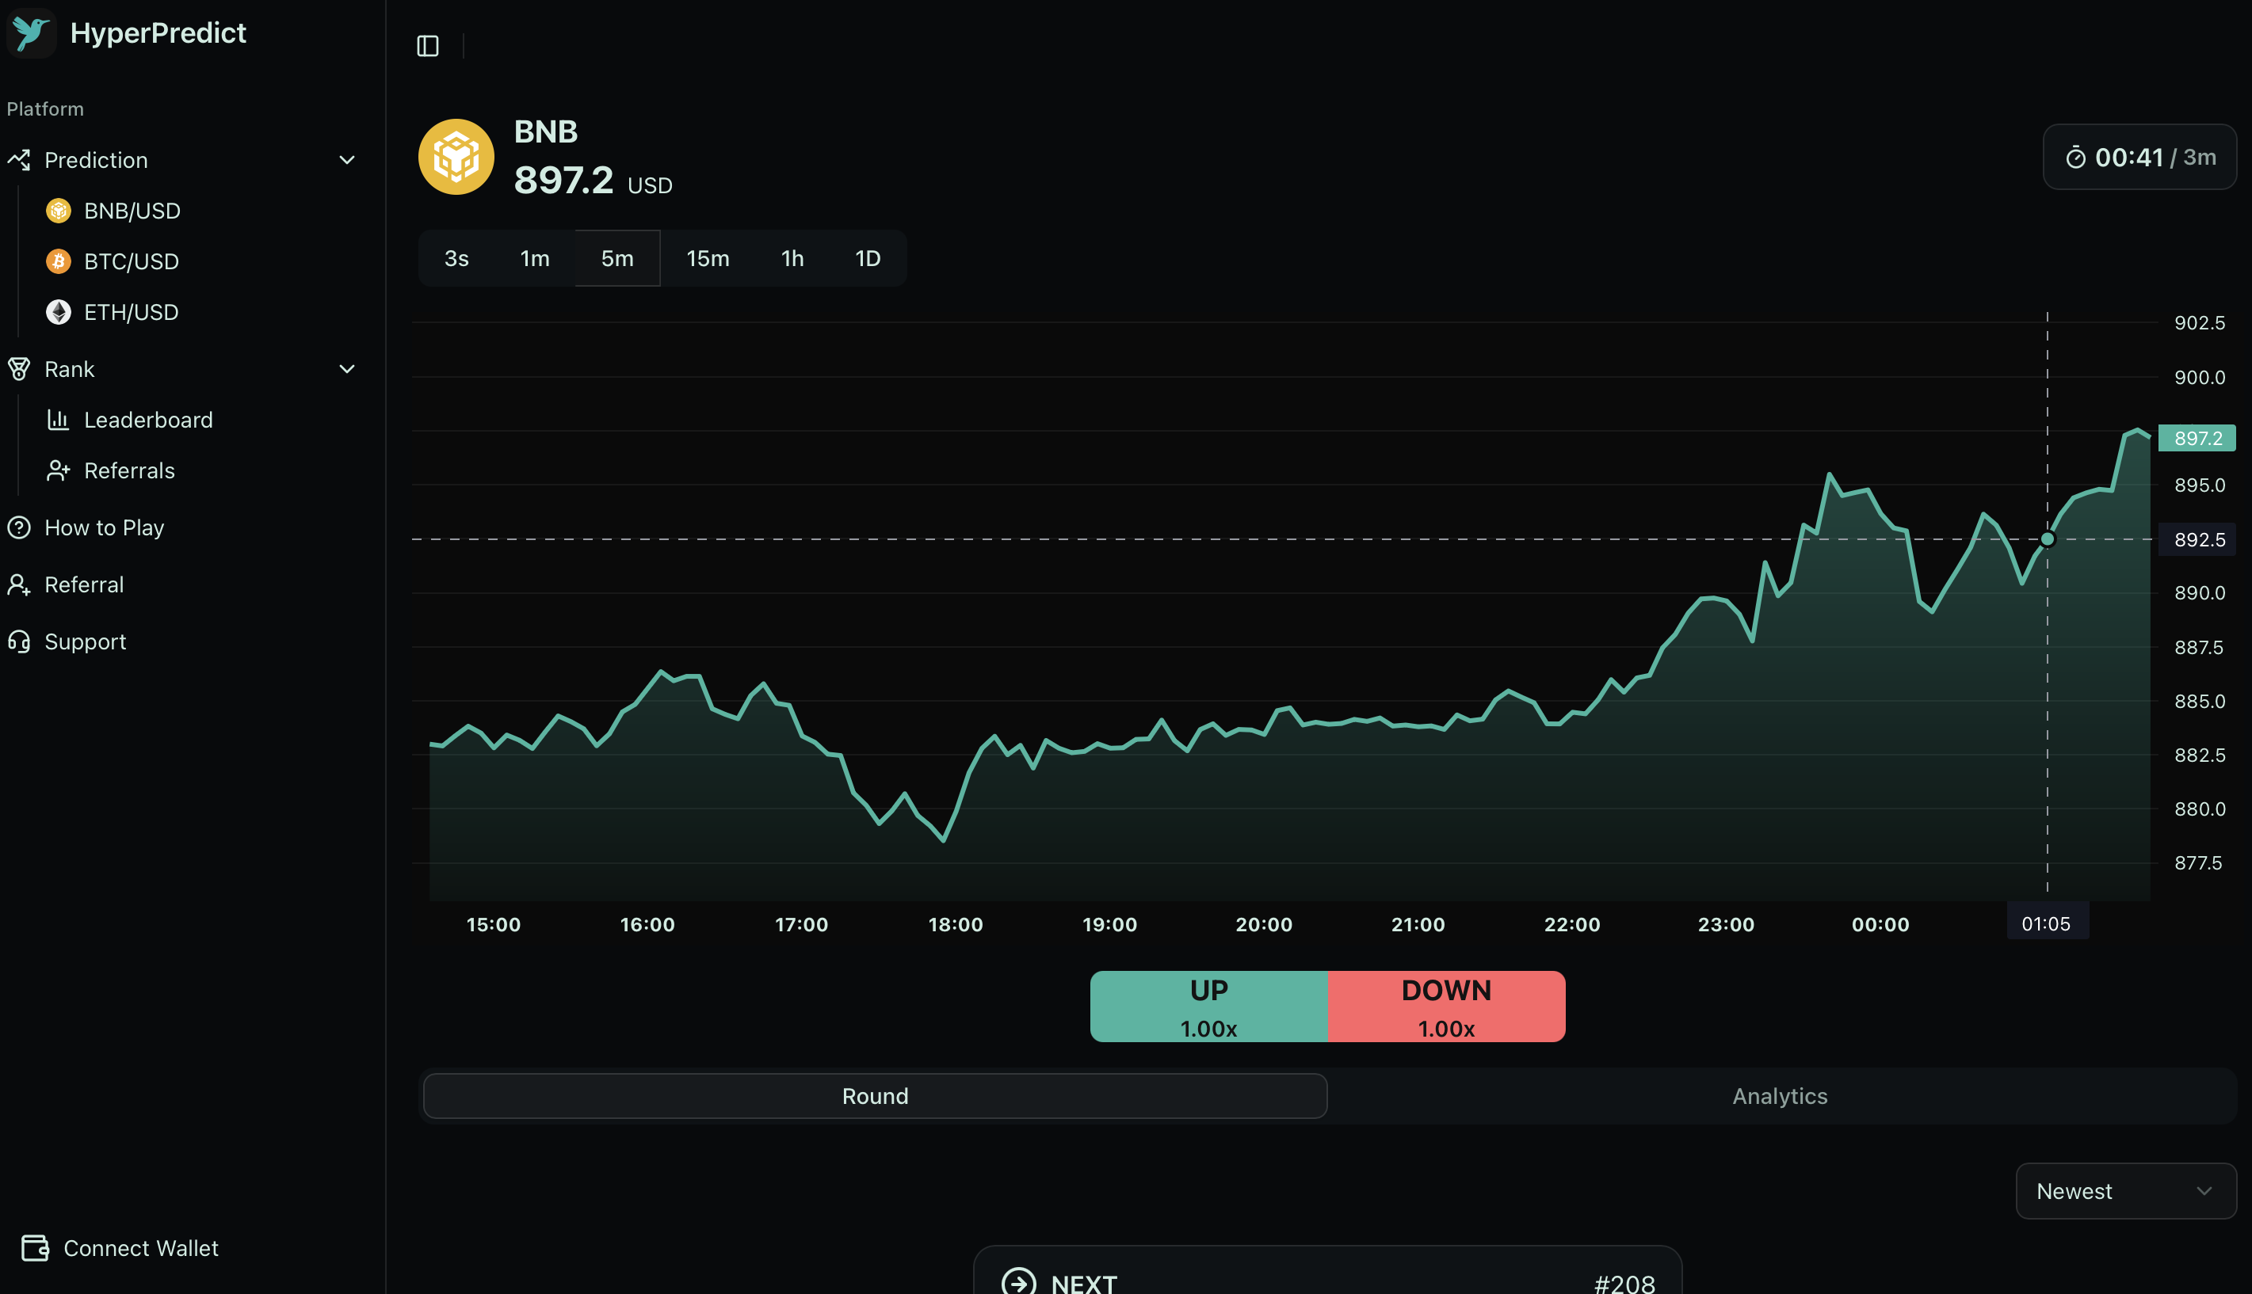Click the ETH/USD diamond icon

click(59, 311)
